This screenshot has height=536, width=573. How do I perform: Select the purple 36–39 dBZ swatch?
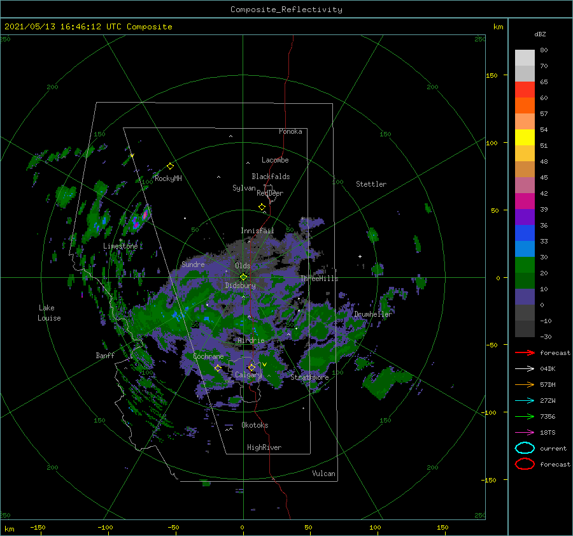coord(525,217)
